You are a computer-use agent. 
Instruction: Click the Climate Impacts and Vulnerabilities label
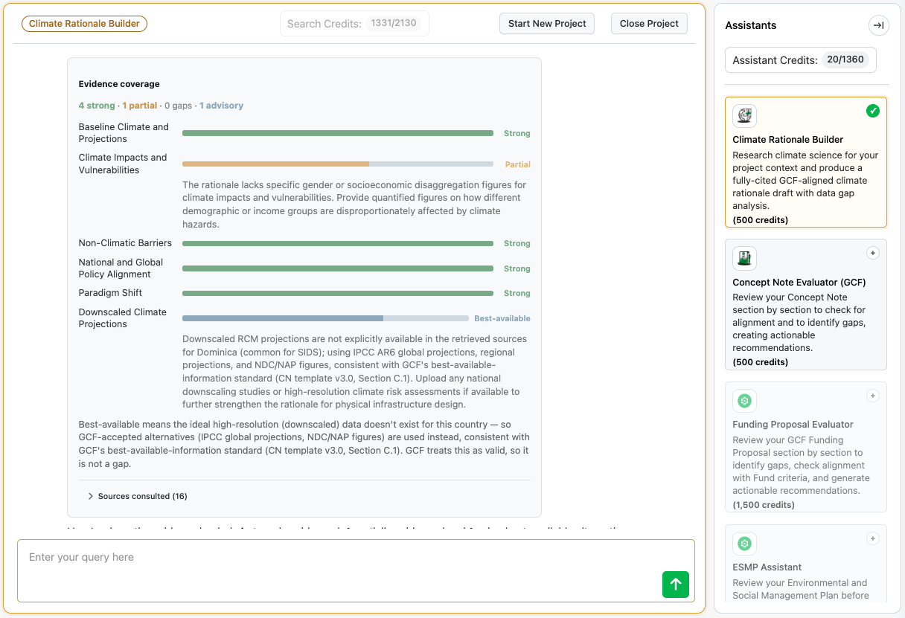(x=123, y=164)
